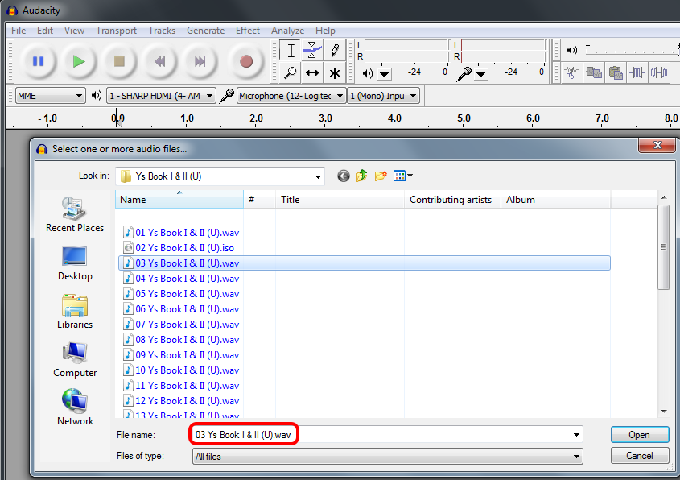The image size is (680, 480).
Task: Open the Tracks menu
Action: 162,31
